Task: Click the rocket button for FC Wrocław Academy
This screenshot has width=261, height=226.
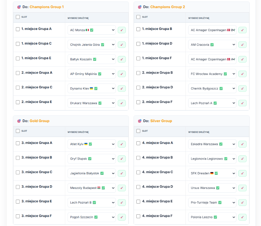Action: click(242, 74)
